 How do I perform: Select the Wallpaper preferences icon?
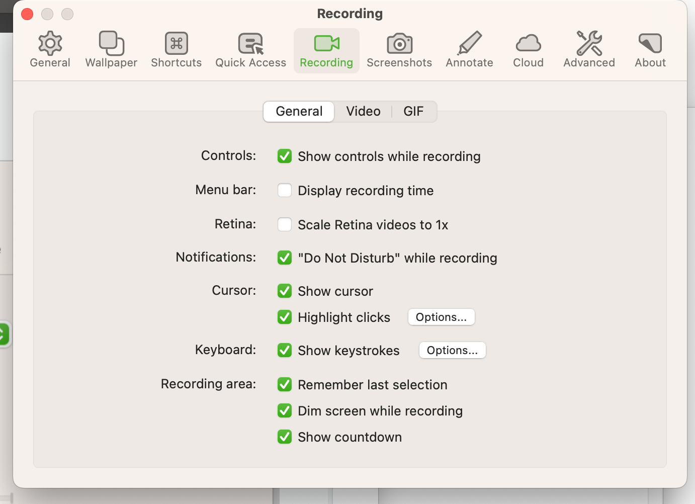[111, 49]
